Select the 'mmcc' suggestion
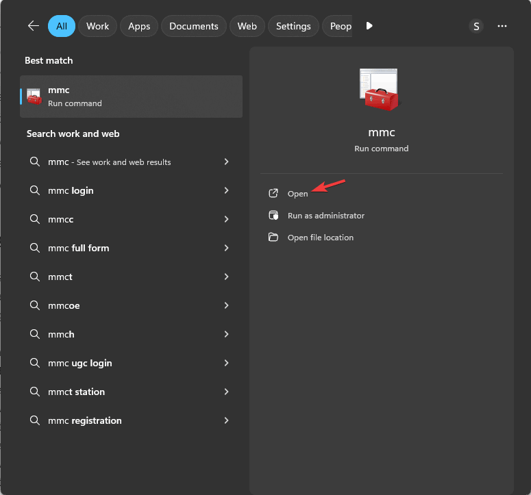 (x=131, y=219)
